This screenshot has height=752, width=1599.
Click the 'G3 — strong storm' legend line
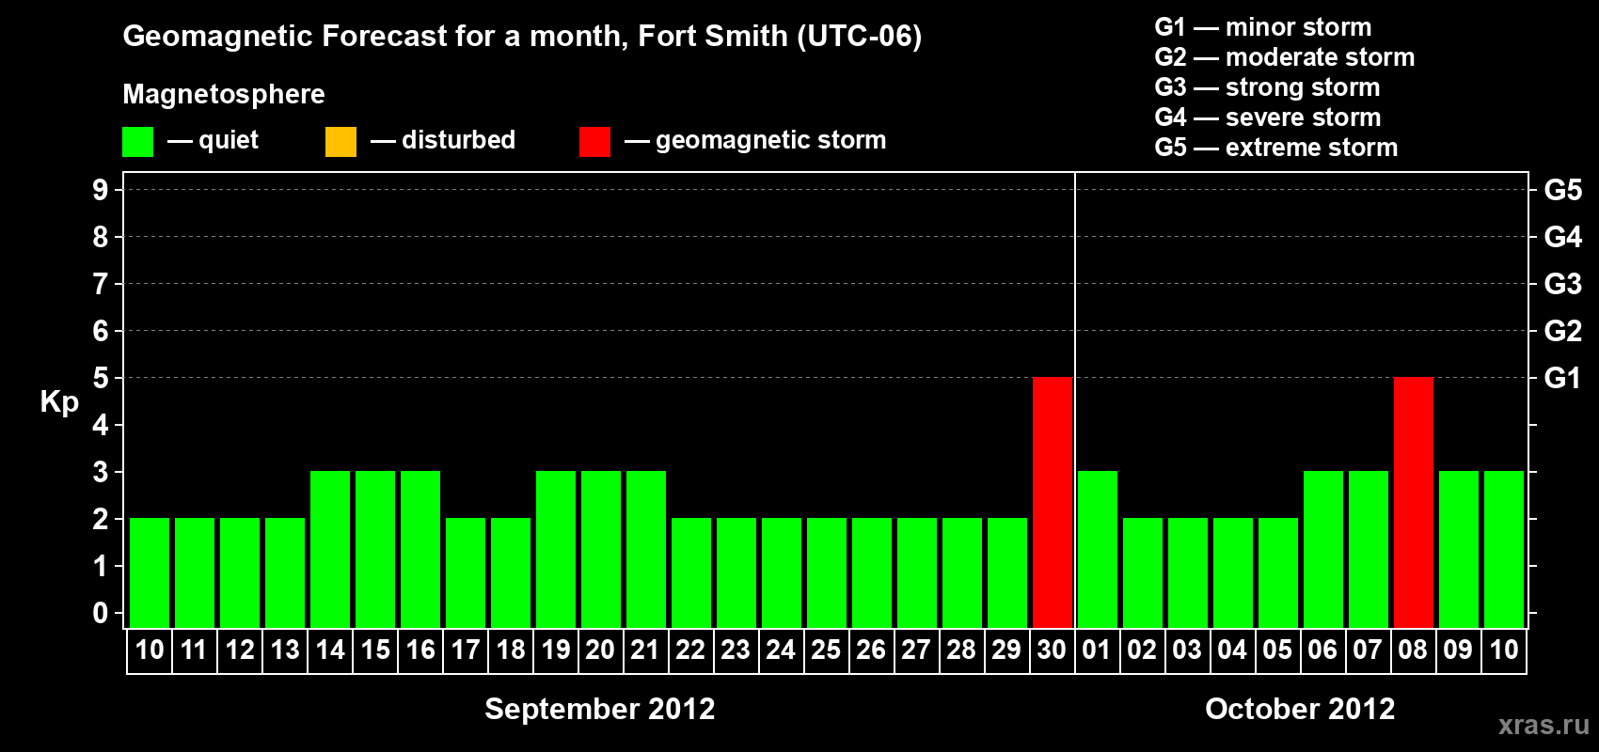point(1267,87)
